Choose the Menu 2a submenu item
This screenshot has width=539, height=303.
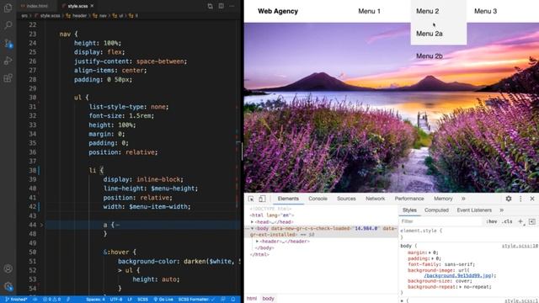429,34
